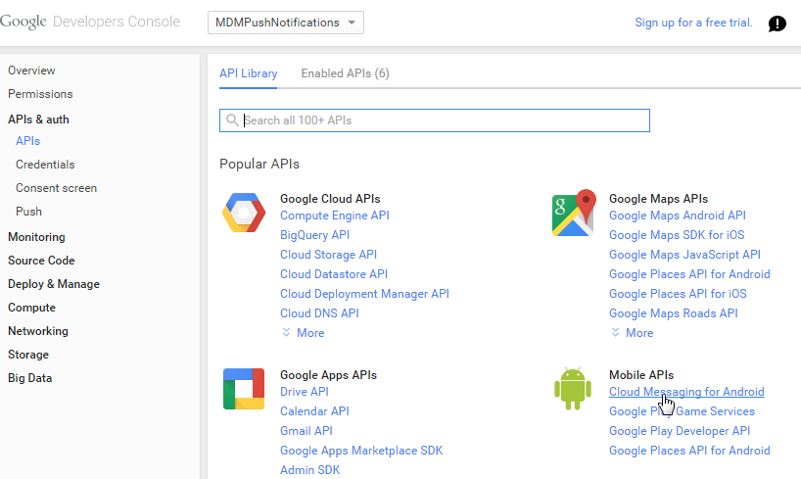This screenshot has width=801, height=479.
Task: Open Permissions in the sidebar
Action: pyautogui.click(x=40, y=94)
